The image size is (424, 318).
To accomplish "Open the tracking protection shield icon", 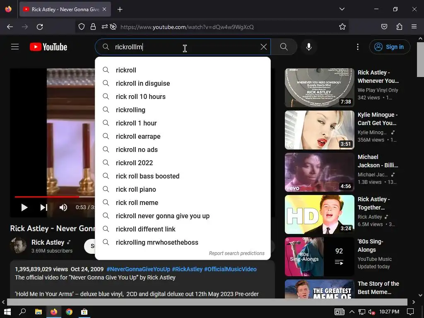I will 82,27.
